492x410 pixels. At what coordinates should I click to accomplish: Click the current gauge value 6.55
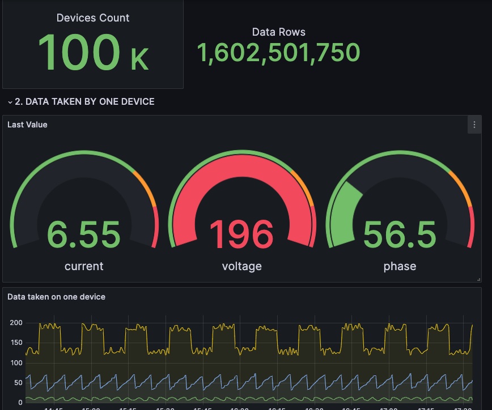[84, 234]
